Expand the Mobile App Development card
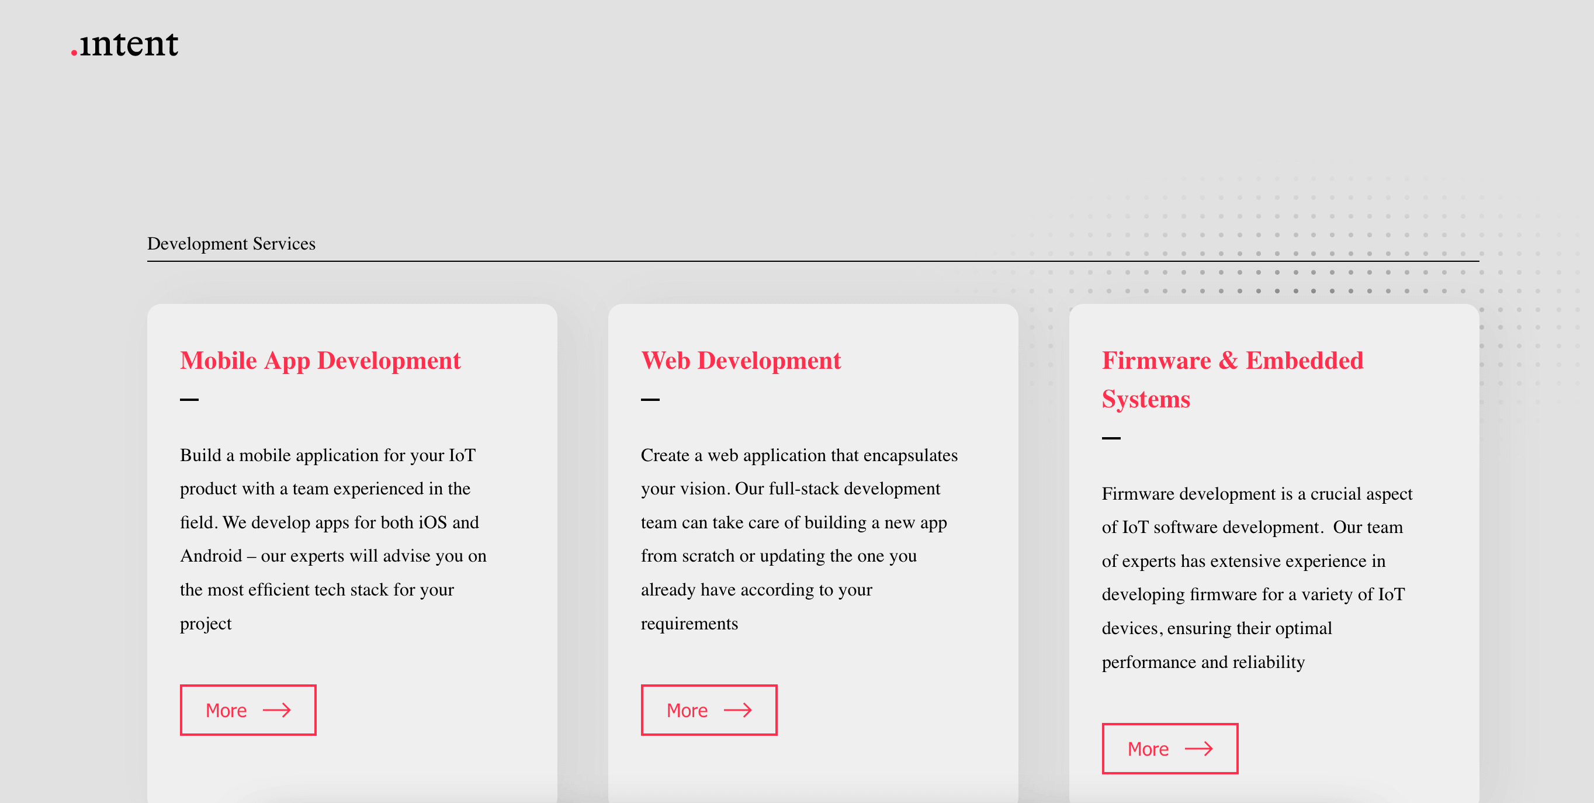 pos(249,710)
